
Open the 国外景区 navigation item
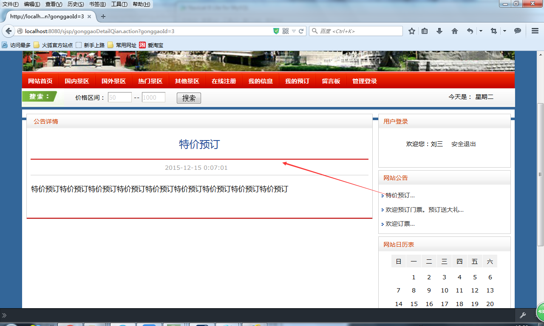[113, 81]
